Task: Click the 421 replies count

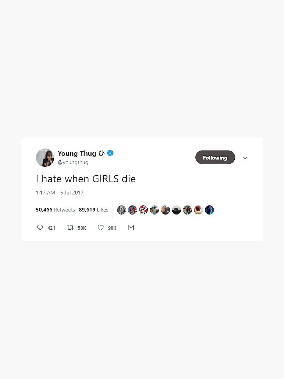Action: coord(51,228)
